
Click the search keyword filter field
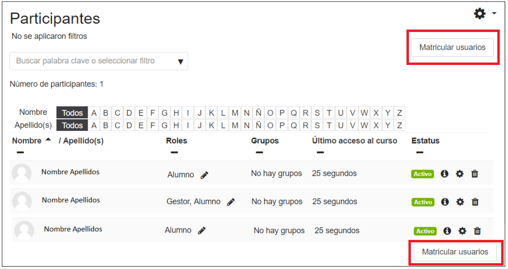tap(99, 61)
